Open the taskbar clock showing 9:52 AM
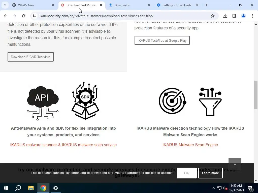This screenshot has width=258, height=193. point(236,188)
